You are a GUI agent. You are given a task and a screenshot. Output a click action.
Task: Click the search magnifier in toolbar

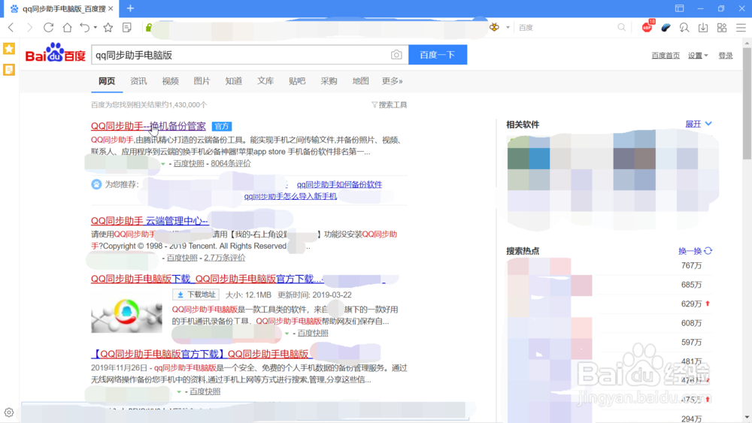[x=622, y=27]
